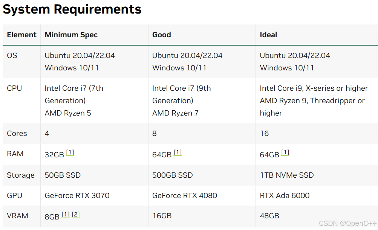The image size is (378, 230).
Task: Click the 32GB RAM value
Action: pyautogui.click(x=54, y=155)
